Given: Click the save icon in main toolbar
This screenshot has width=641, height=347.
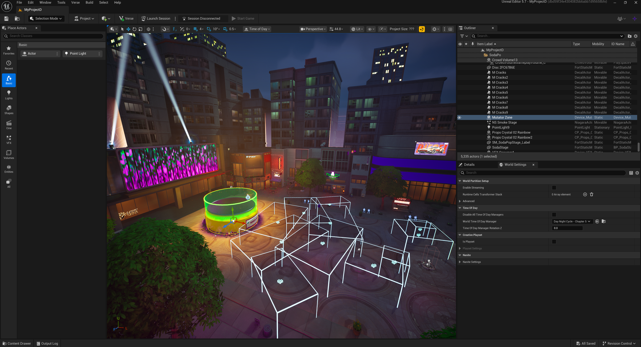Looking at the screenshot, I should (6, 19).
